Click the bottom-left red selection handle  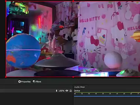pos(6,77)
